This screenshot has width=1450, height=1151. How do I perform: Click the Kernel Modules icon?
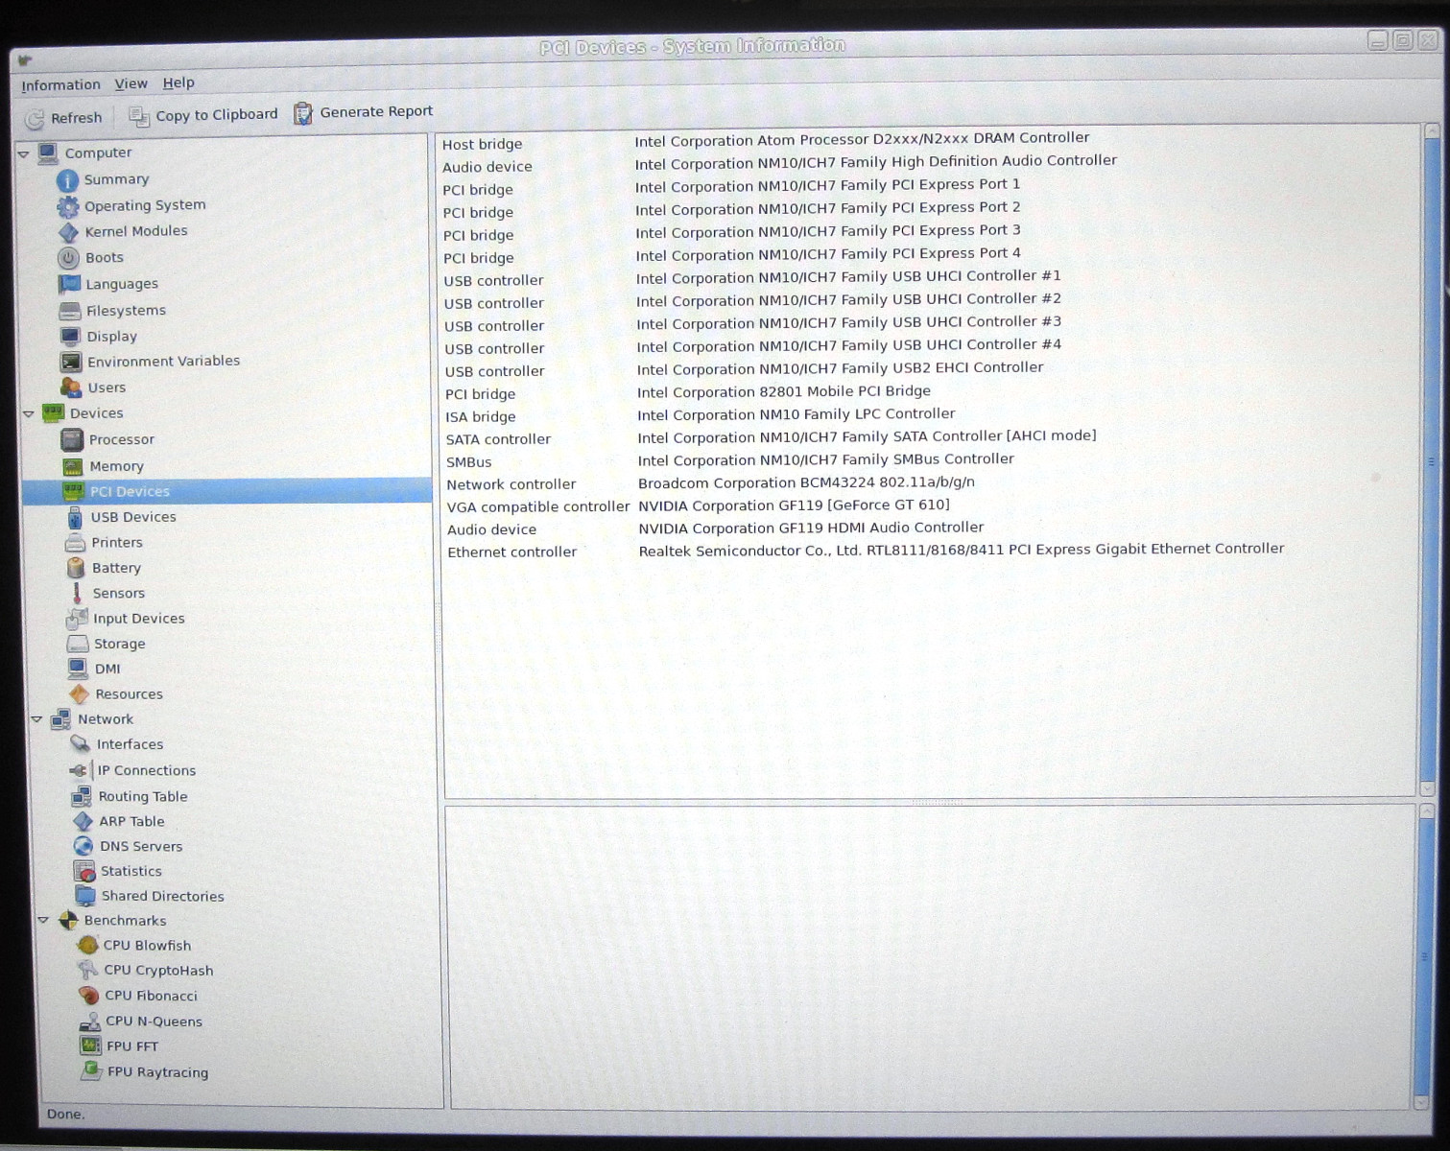[68, 231]
